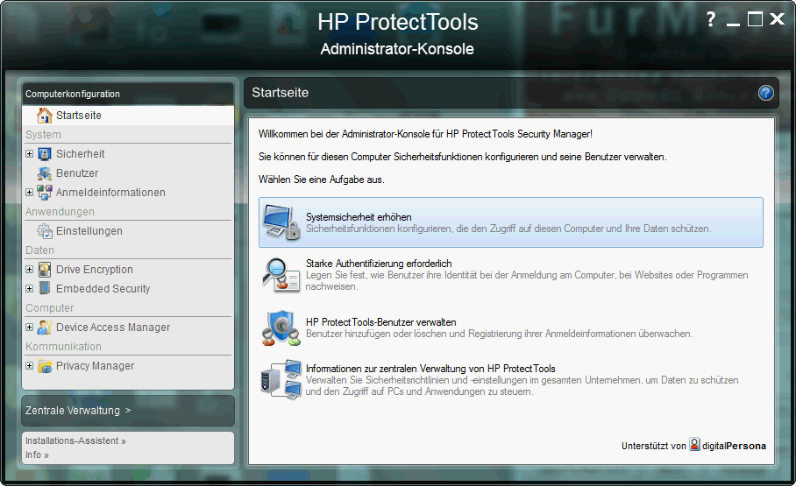Screen dimensions: 796x486
Task: Maximize the HP ProtectTools window
Action: coord(755,19)
